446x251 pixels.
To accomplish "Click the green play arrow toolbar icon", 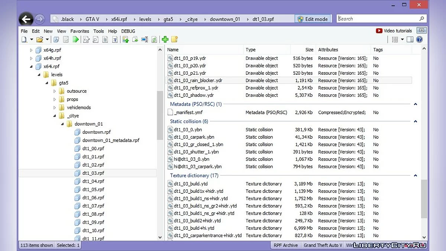I will point(76,39).
